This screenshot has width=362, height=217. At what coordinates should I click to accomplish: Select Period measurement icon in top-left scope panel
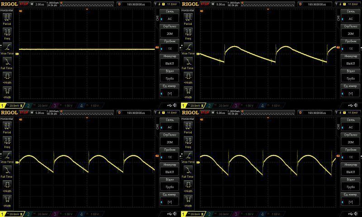(x=7, y=18)
